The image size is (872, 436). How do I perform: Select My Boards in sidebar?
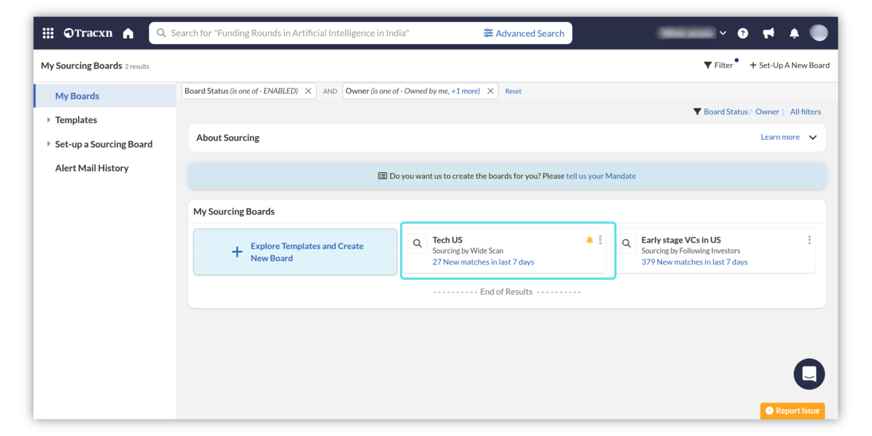pyautogui.click(x=77, y=96)
